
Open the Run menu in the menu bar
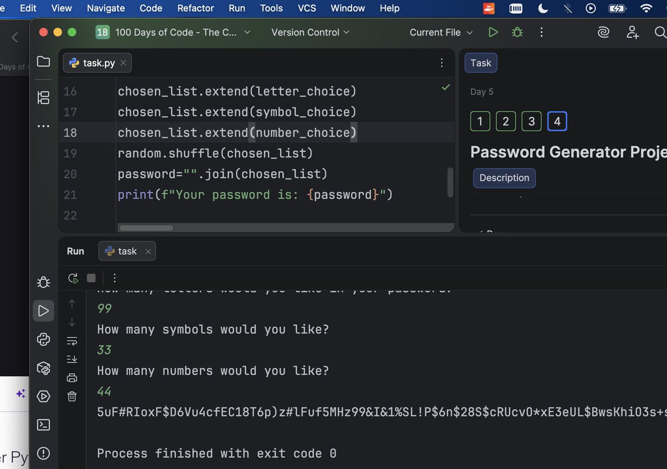coord(237,8)
